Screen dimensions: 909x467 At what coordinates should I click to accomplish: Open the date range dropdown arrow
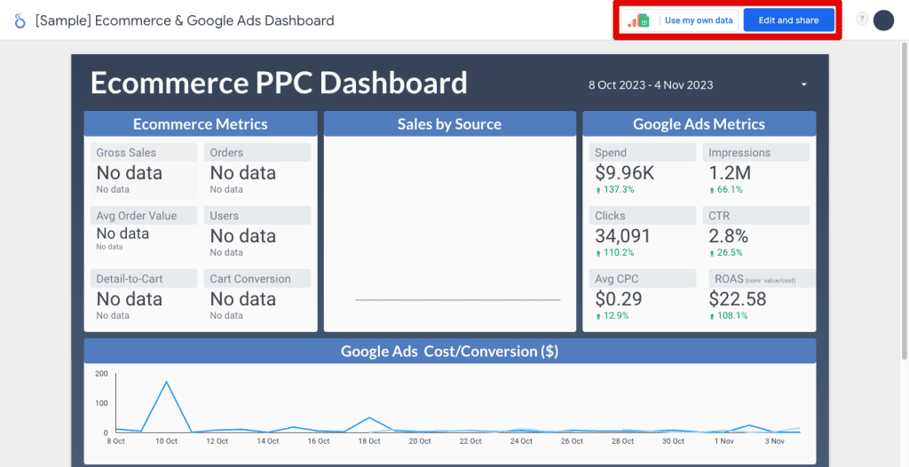pos(804,84)
